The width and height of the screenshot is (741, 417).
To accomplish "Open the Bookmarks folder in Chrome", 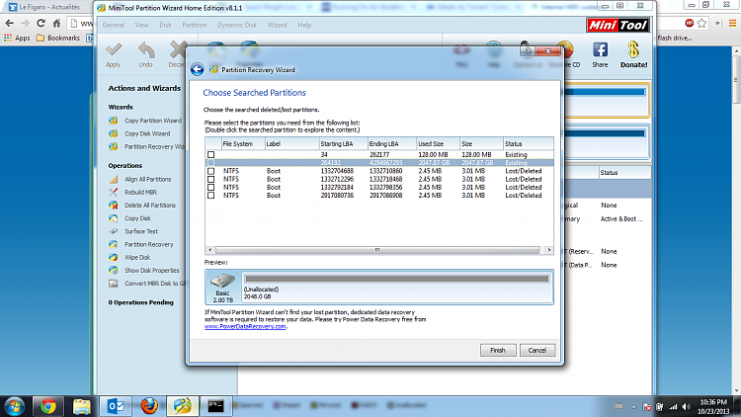I will coord(58,38).
